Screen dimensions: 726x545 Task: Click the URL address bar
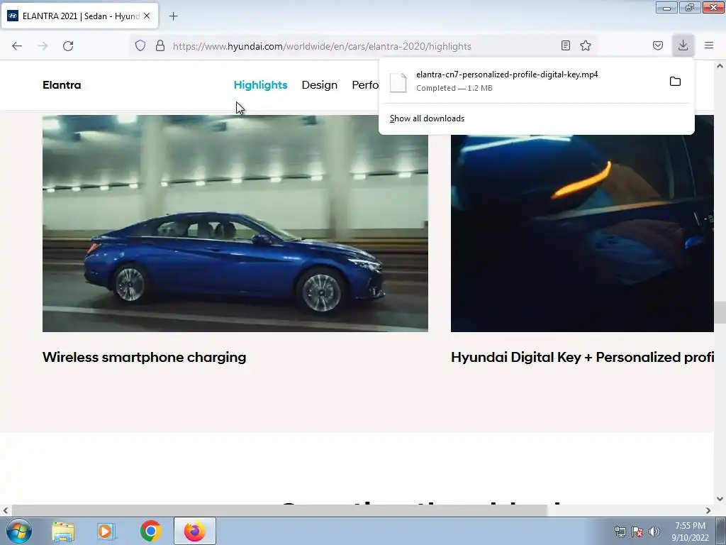point(365,46)
